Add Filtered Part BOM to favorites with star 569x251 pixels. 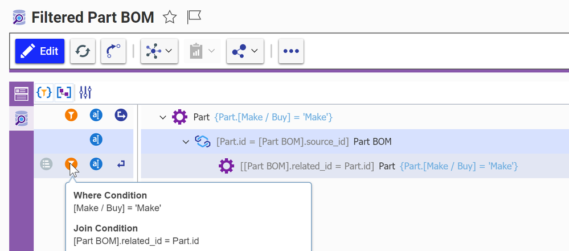pos(170,18)
